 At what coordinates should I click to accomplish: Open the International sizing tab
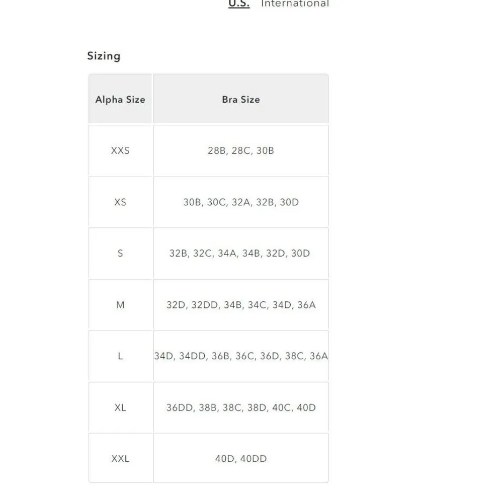pyautogui.click(x=295, y=4)
